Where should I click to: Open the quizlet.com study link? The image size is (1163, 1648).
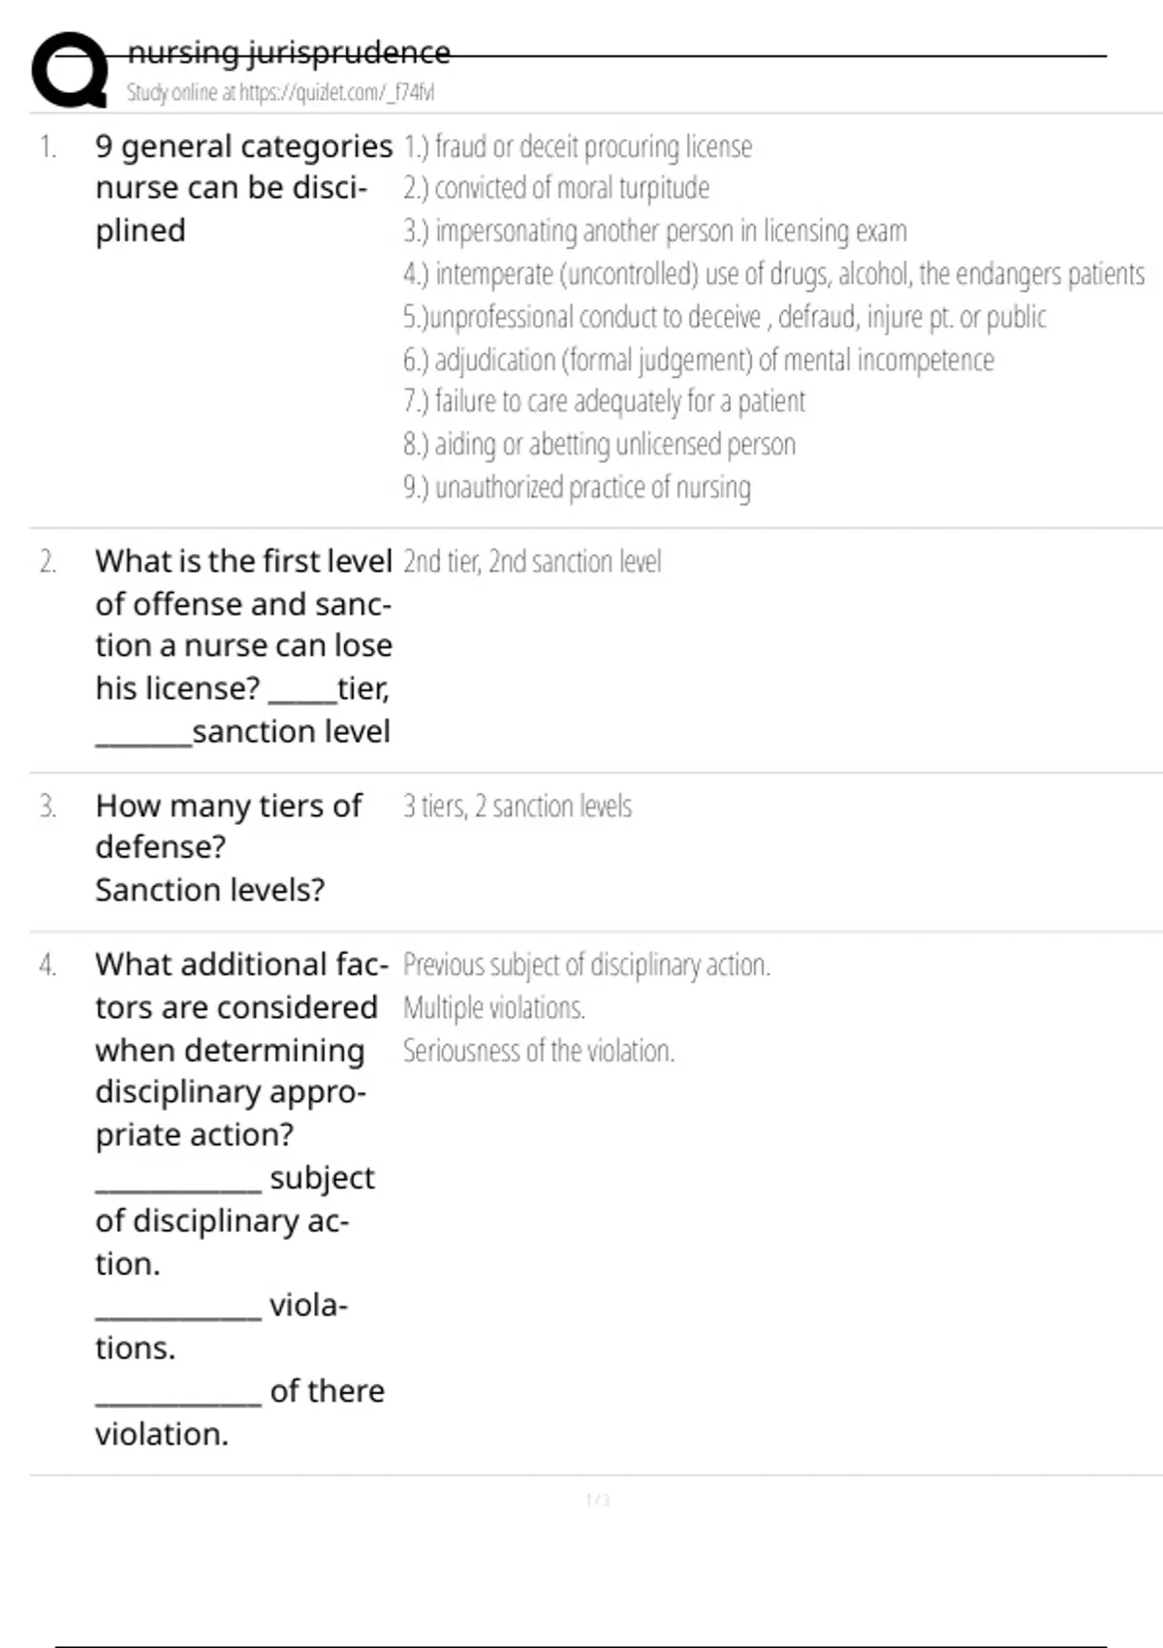280,93
